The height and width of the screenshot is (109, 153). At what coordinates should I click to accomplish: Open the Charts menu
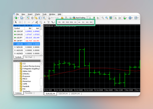(37, 14)
